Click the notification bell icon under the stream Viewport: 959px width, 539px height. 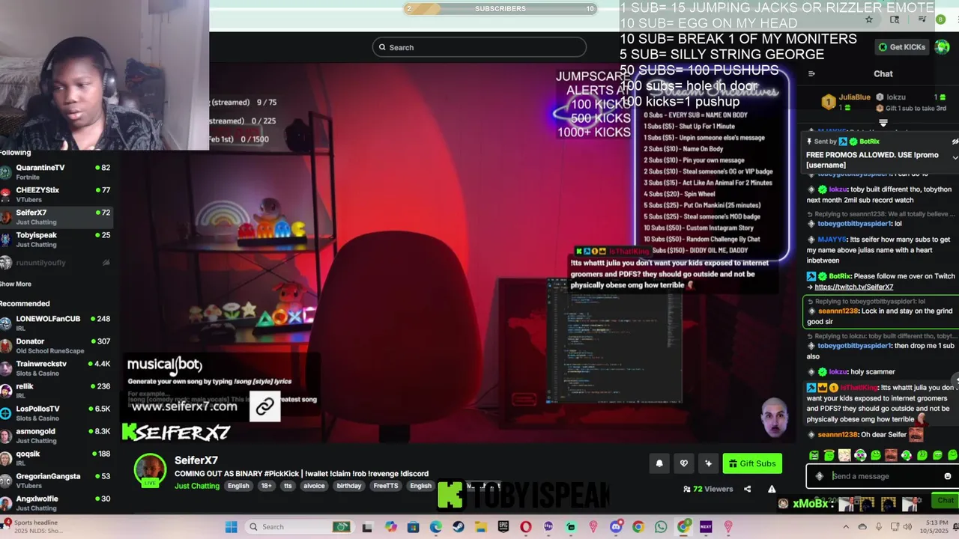click(x=659, y=463)
